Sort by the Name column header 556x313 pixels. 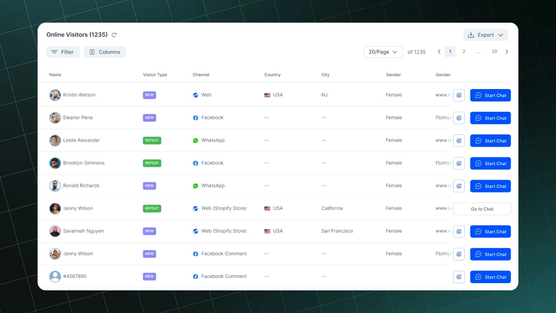(55, 75)
